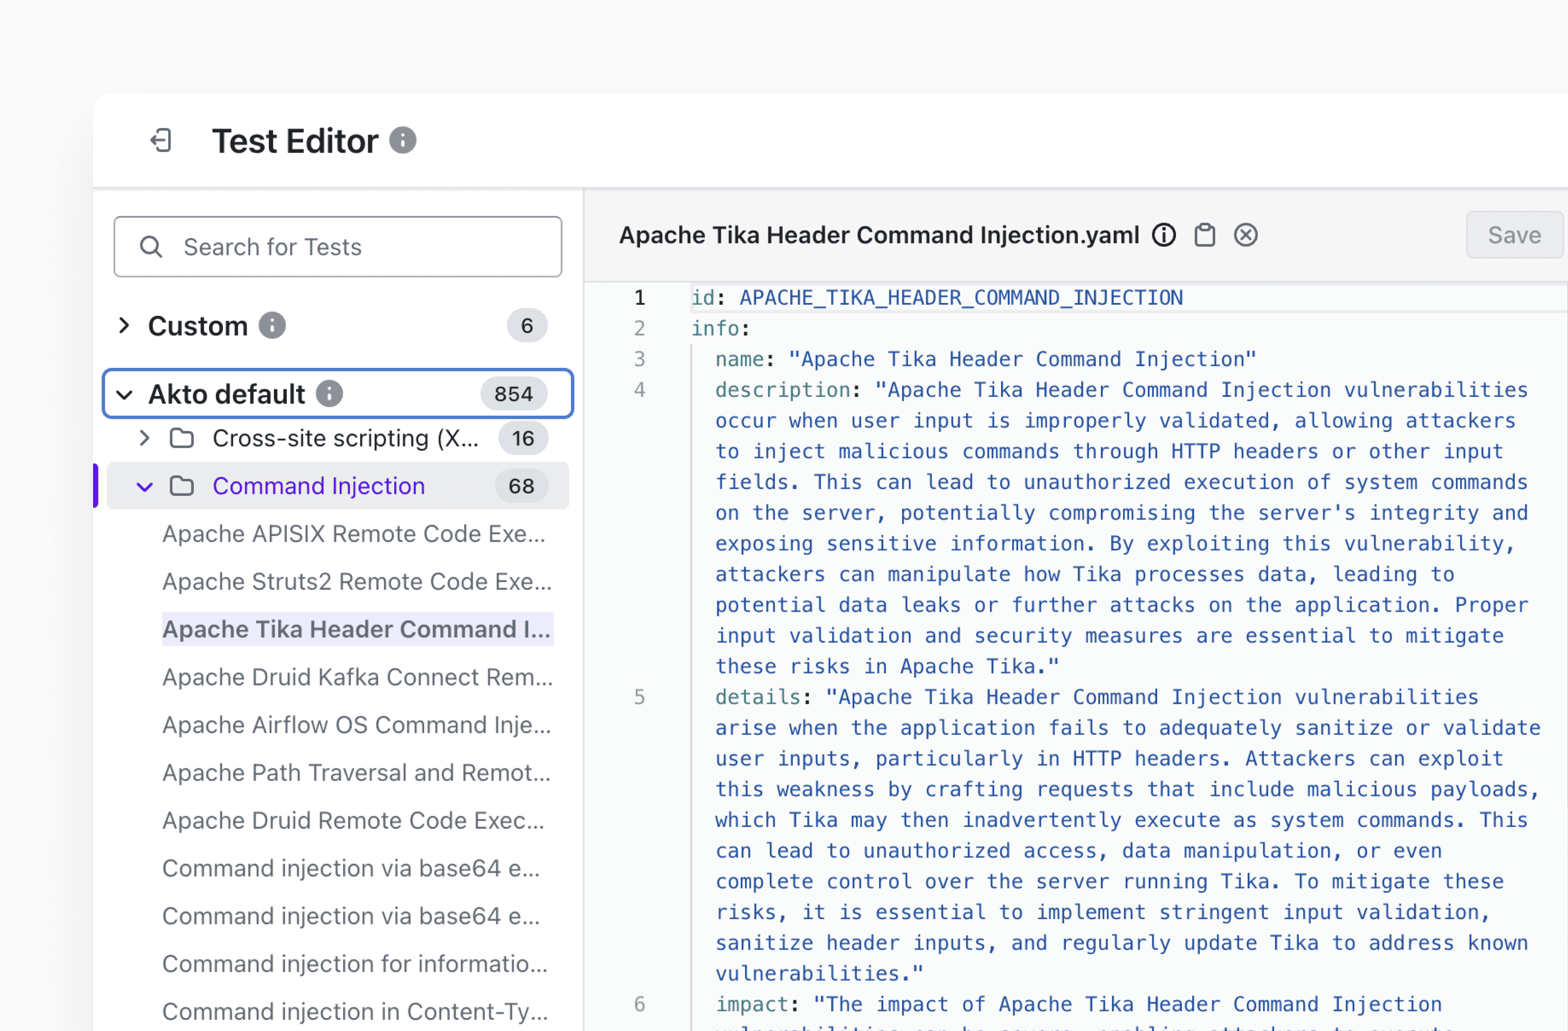
Task: Open Apache APISIX Remote Code Execution test
Action: [x=354, y=533]
